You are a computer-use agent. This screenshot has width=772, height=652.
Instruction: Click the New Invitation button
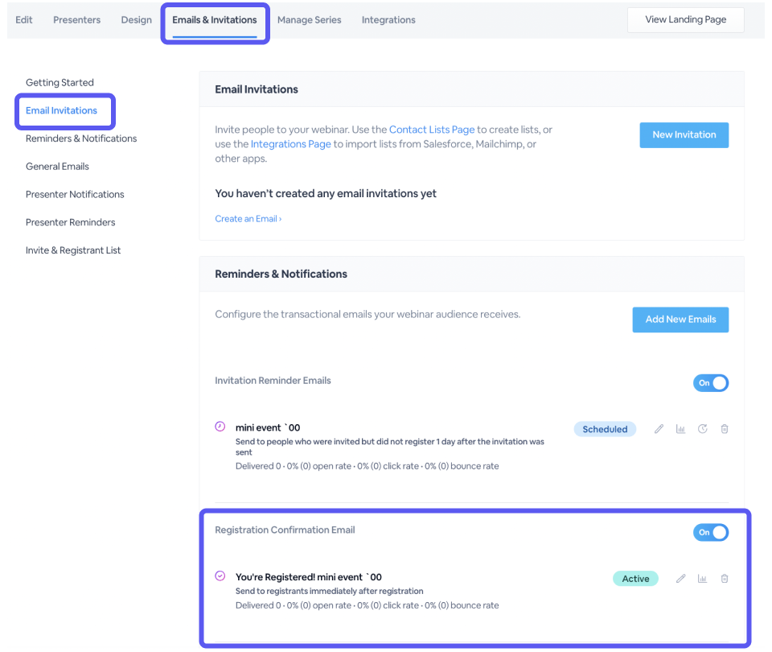684,135
